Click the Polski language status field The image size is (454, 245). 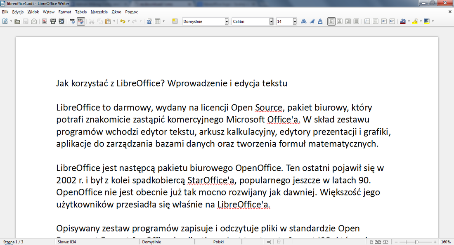click(x=219, y=242)
